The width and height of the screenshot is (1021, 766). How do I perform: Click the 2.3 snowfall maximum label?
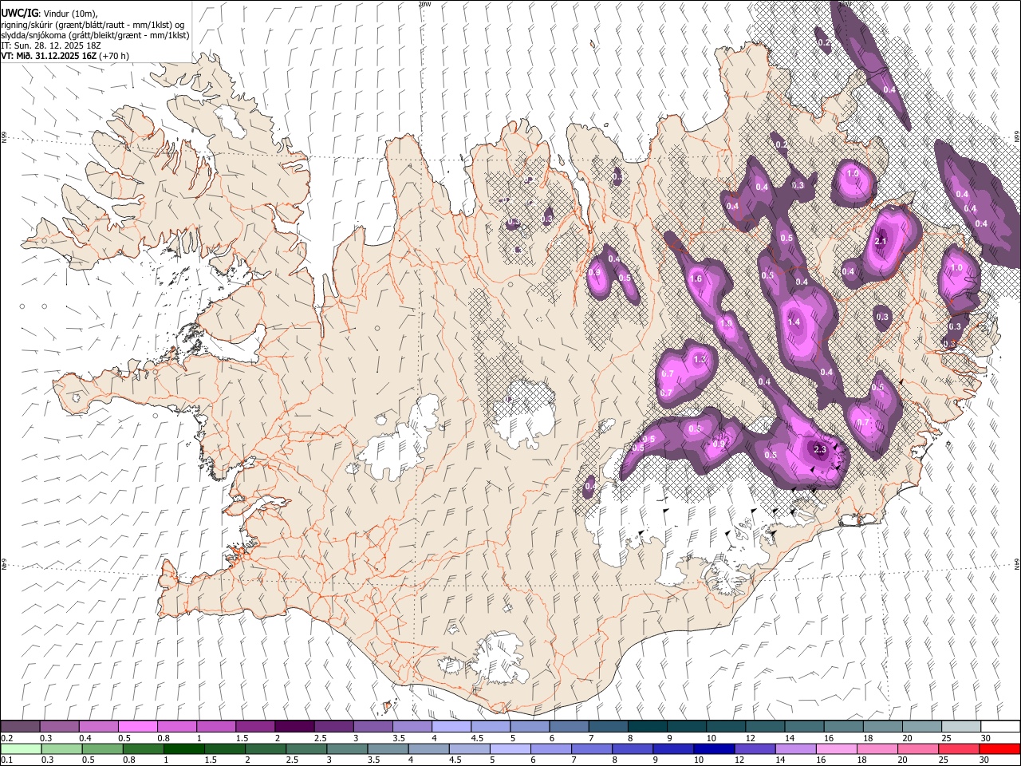click(x=820, y=449)
